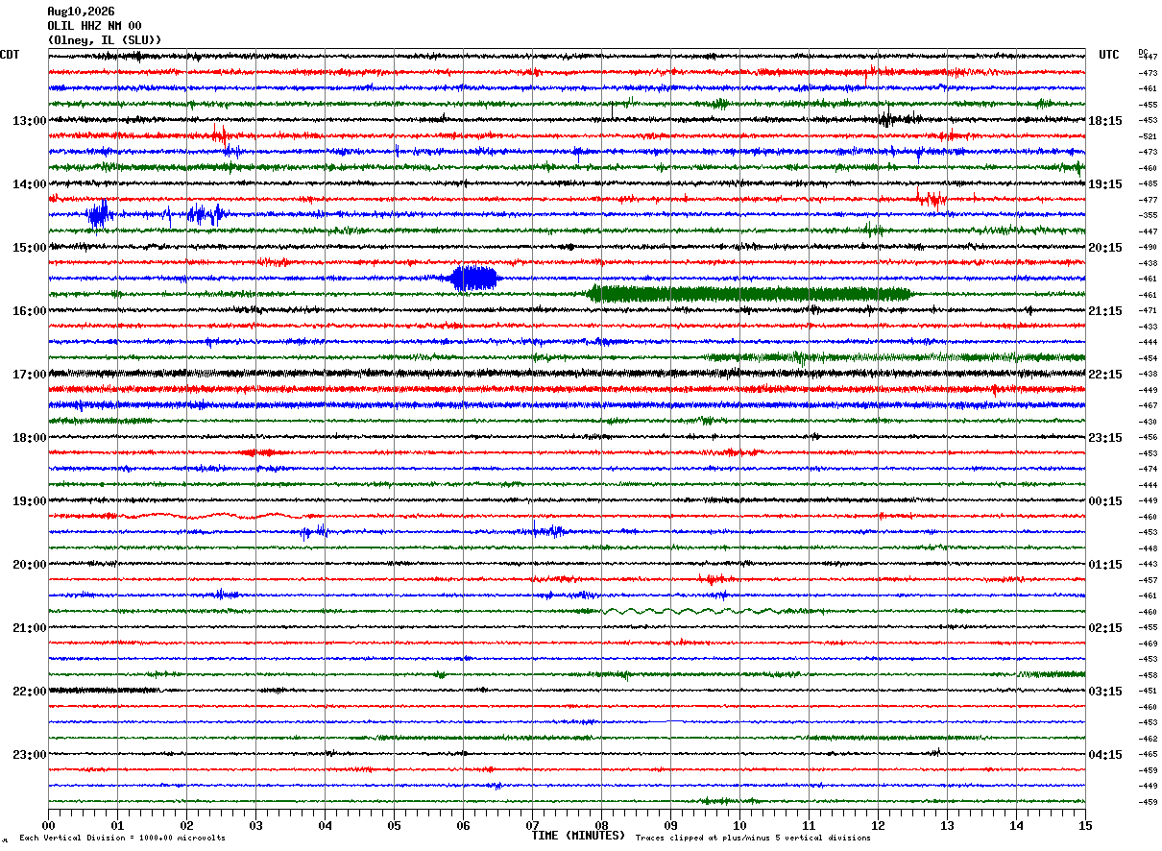Screen dimensions: 1162x851
Task: Click the TIME (MINUTES) axis title
Action: [x=578, y=836]
